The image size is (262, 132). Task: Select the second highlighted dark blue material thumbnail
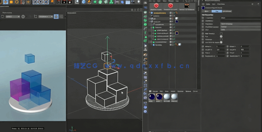(159, 98)
